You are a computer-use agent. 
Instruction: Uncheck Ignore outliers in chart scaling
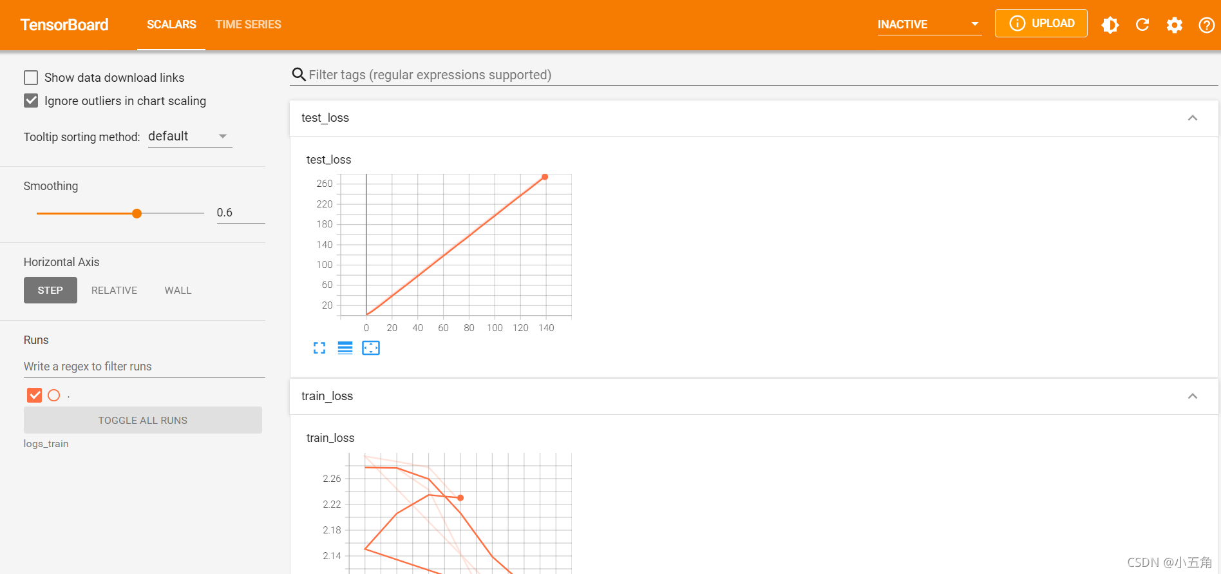click(31, 101)
